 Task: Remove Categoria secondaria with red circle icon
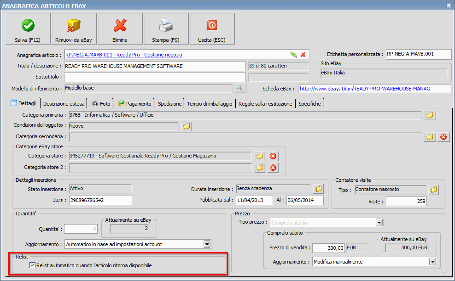(443, 137)
